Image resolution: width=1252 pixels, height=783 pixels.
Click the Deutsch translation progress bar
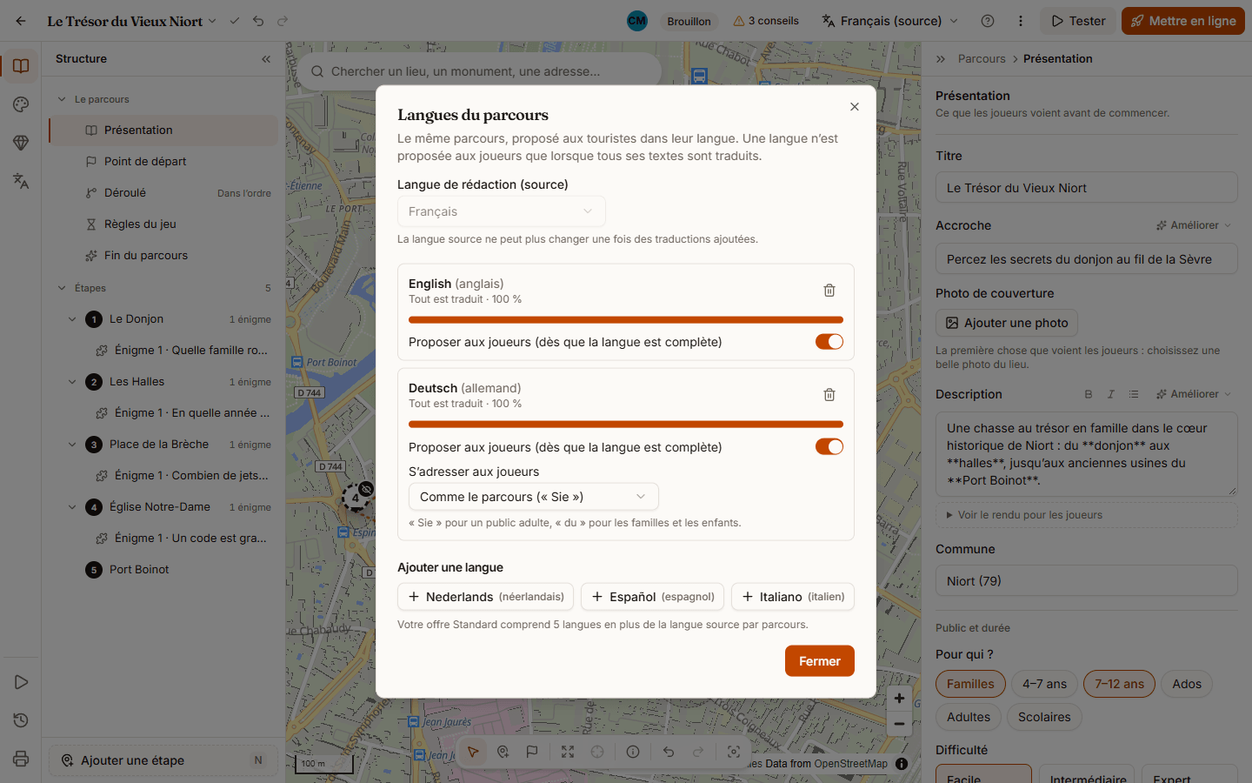[626, 424]
